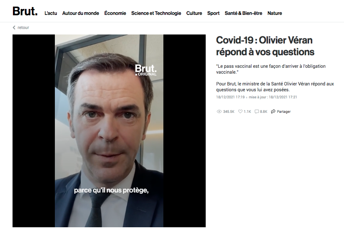This screenshot has width=344, height=230.
Task: Go to Autour du monde section
Action: pyautogui.click(x=81, y=13)
